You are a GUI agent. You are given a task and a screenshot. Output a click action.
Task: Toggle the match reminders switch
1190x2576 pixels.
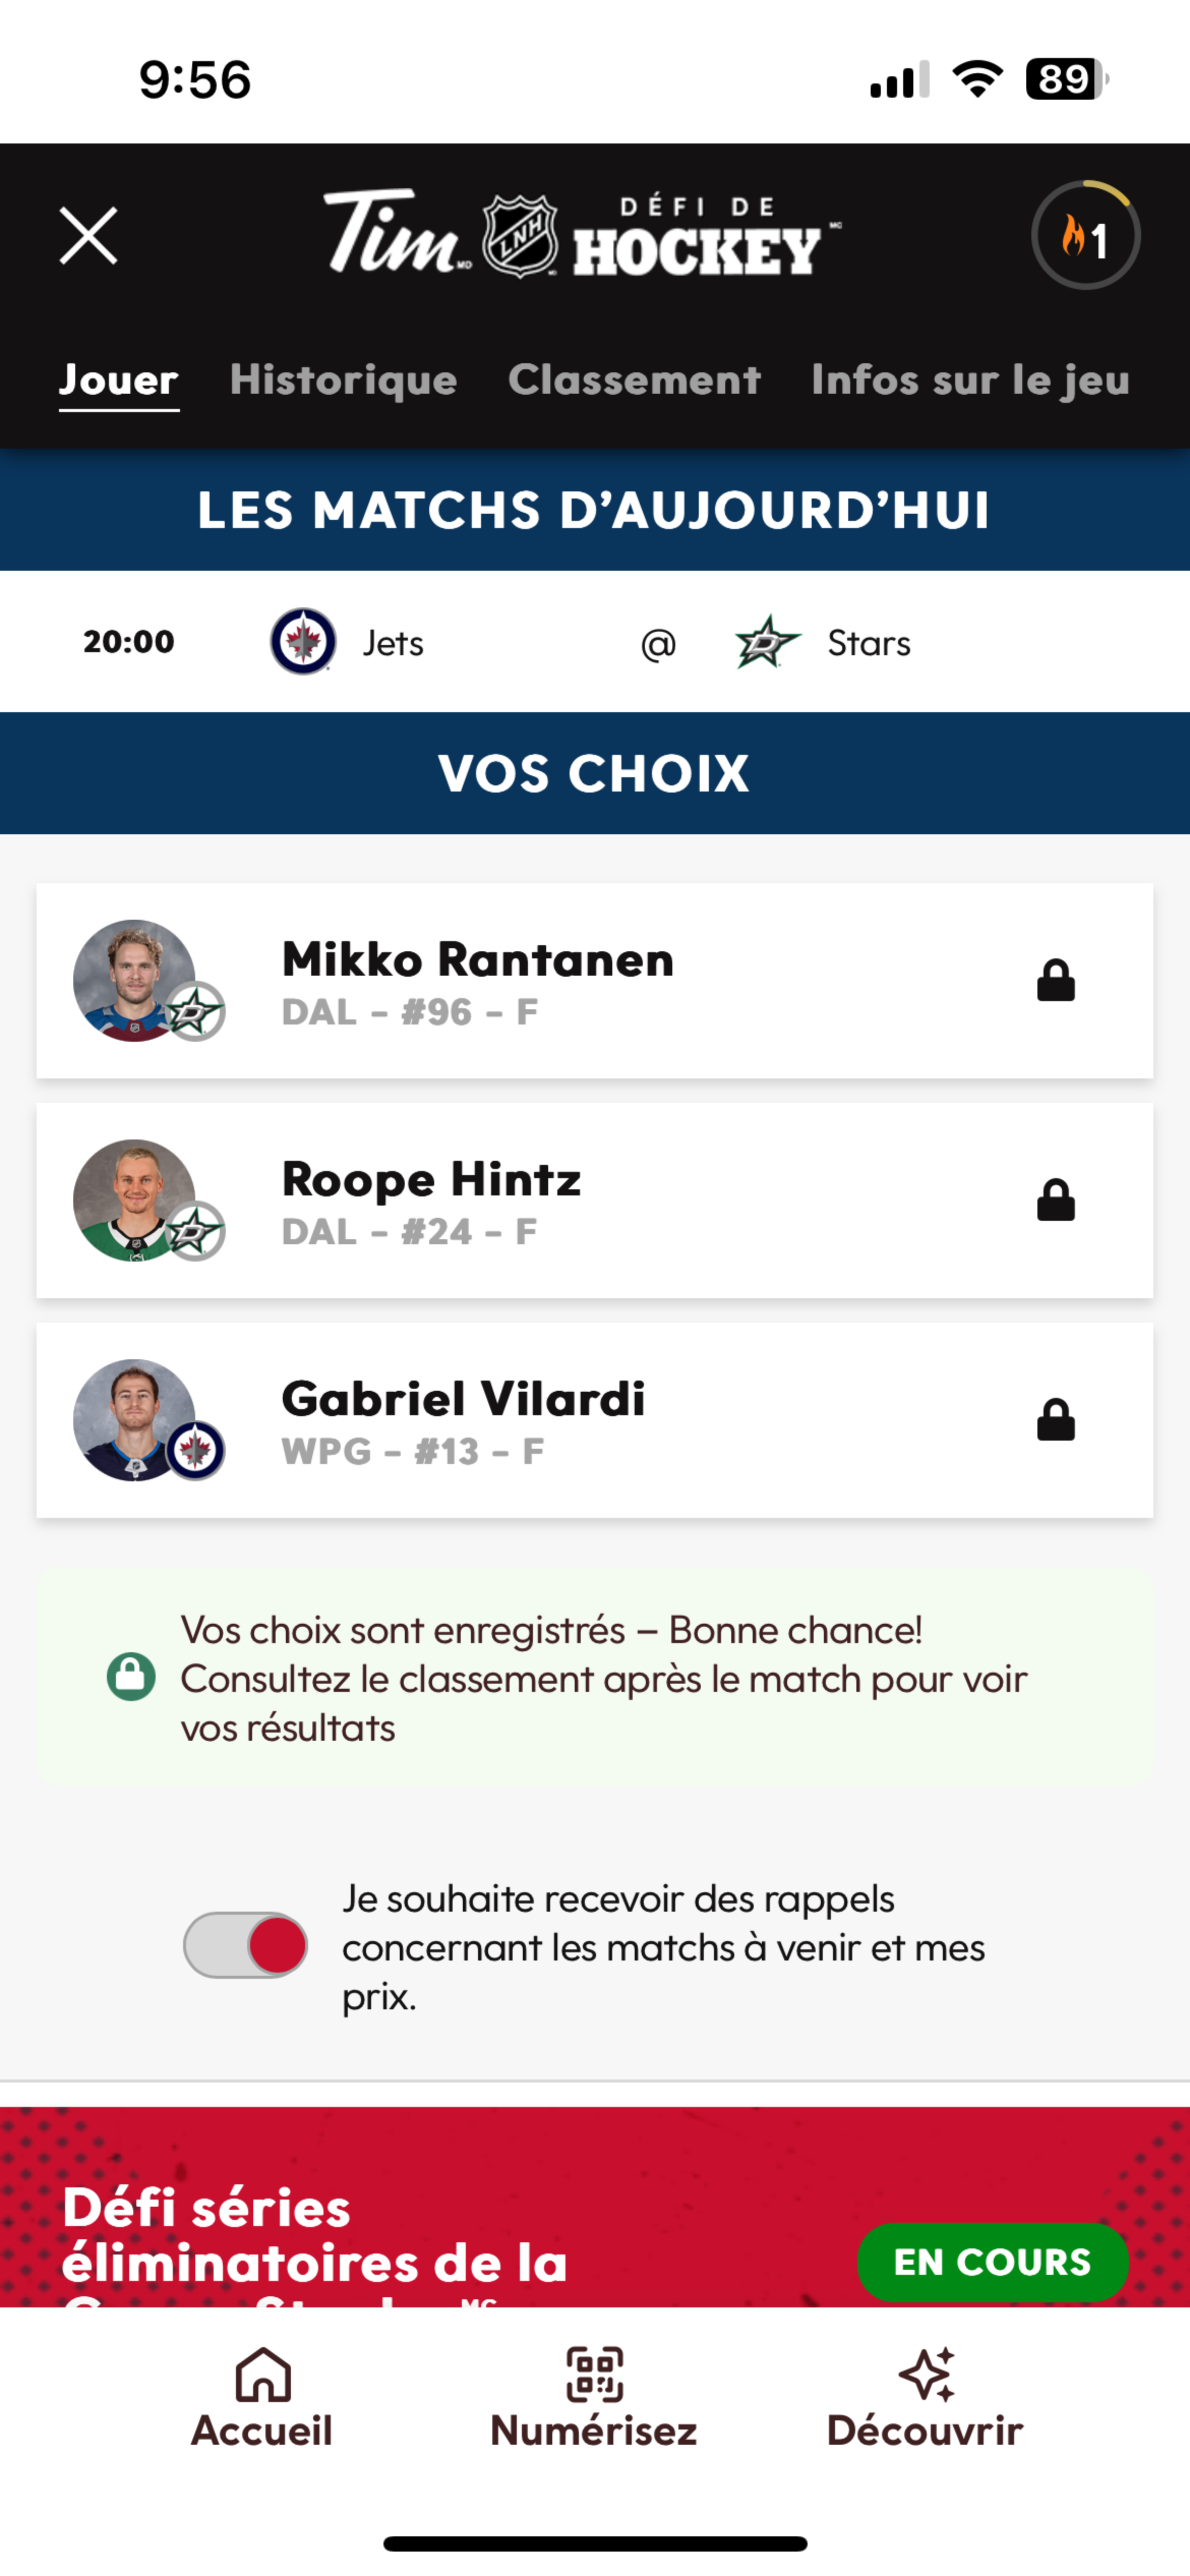coord(246,1946)
